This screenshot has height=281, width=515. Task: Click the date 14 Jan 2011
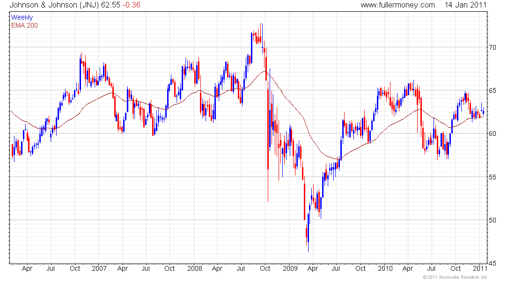pyautogui.click(x=466, y=5)
